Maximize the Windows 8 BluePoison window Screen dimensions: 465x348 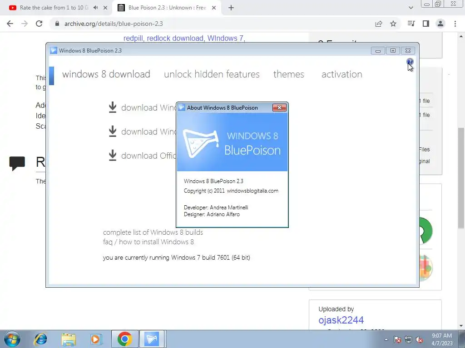point(393,51)
